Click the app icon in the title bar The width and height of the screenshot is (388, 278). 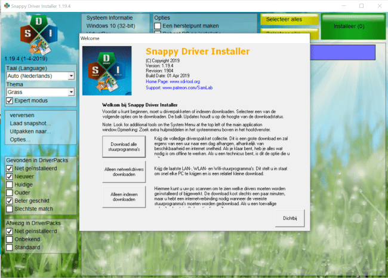point(7,6)
